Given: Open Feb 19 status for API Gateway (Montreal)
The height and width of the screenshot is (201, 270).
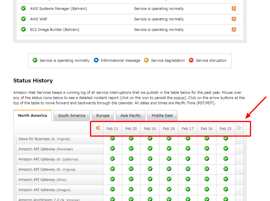Looking at the screenshot, I should tap(150, 148).
